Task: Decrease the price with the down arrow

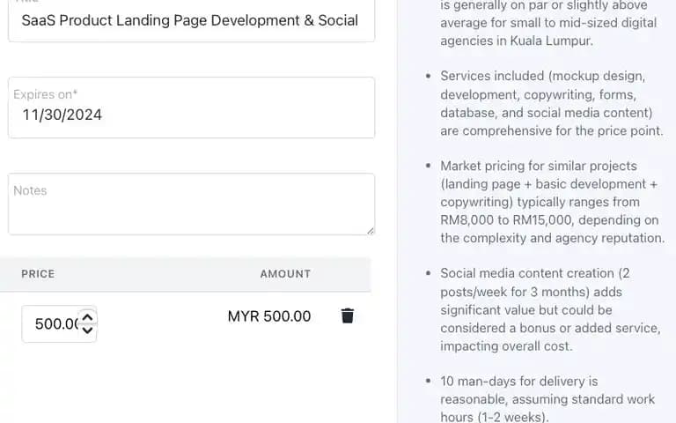Action: (x=87, y=330)
